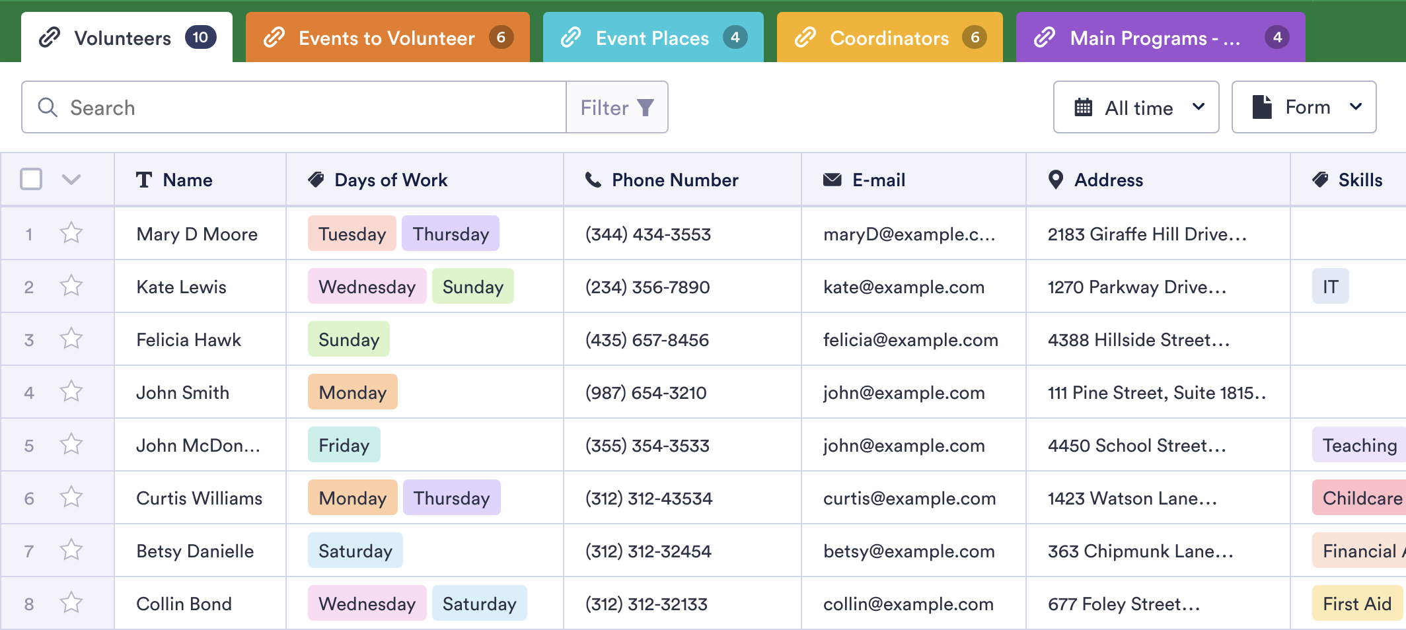Open the All time date dropdown

pyautogui.click(x=1136, y=107)
